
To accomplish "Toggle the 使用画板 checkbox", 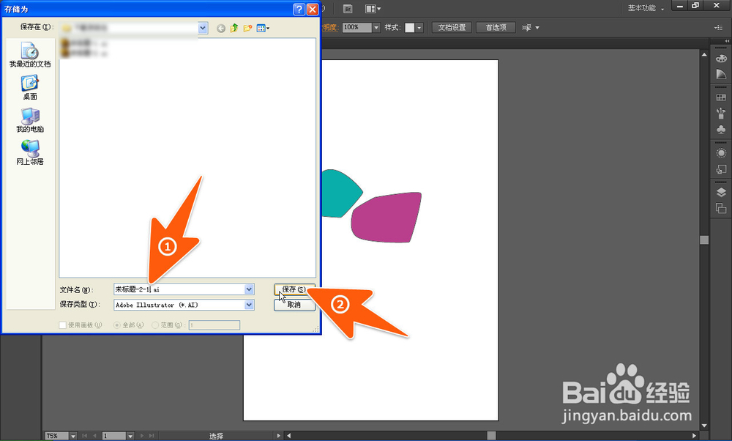I will click(62, 325).
